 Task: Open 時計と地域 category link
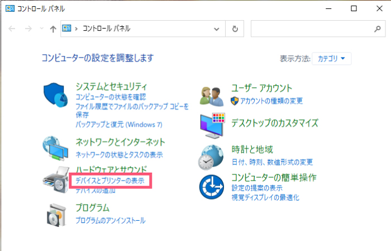coord(252,149)
